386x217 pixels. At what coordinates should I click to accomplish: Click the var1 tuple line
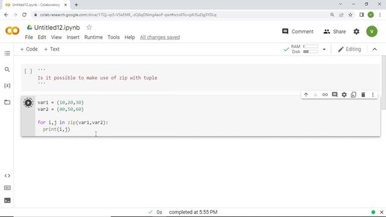pos(60,102)
